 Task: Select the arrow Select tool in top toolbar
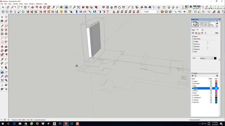click(x=3, y=7)
